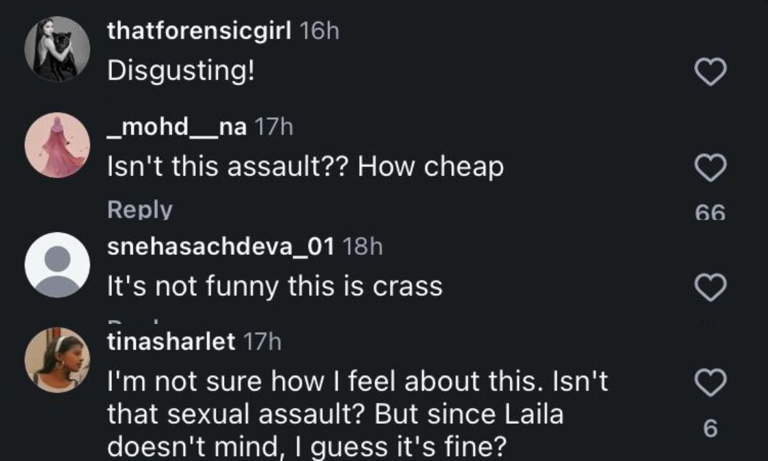Select the "Disgusting!" comment text
Image resolution: width=768 pixels, height=461 pixels.
pyautogui.click(x=180, y=72)
